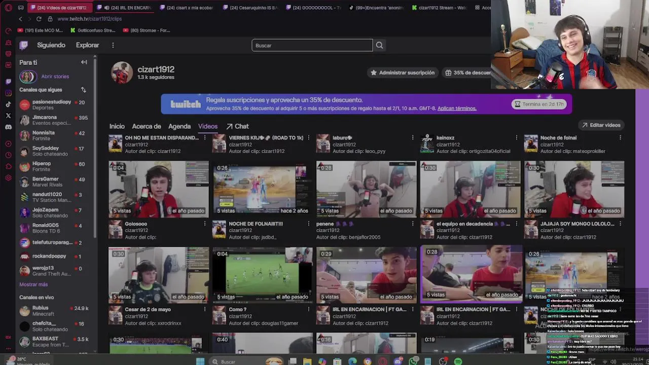Select the Videos tab
This screenshot has height=365, width=649.
click(208, 126)
